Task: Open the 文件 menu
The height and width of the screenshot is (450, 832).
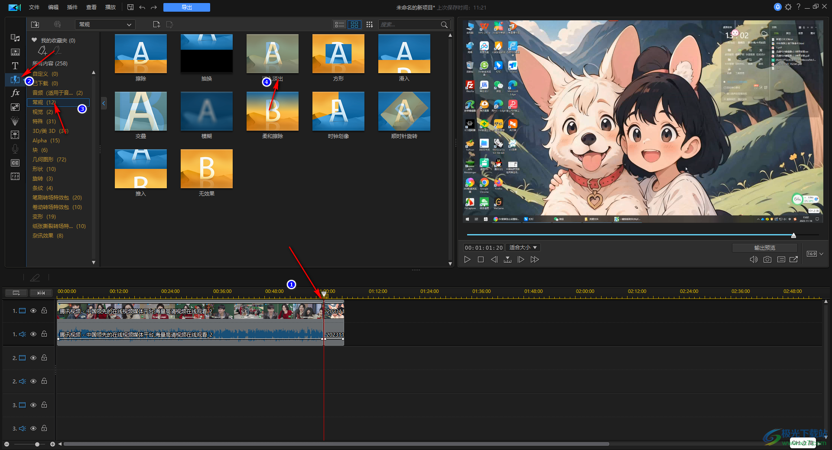Action: tap(34, 7)
